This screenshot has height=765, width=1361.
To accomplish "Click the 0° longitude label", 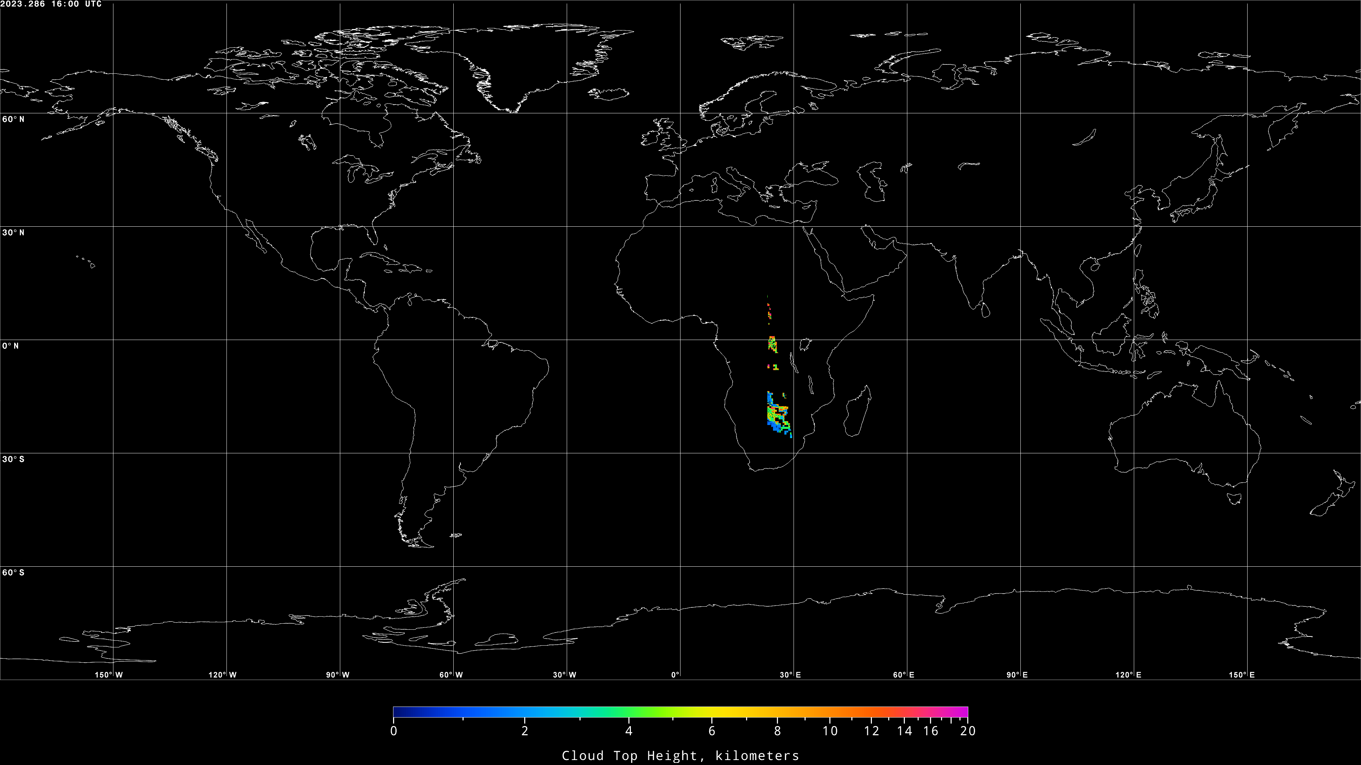I will pos(675,675).
